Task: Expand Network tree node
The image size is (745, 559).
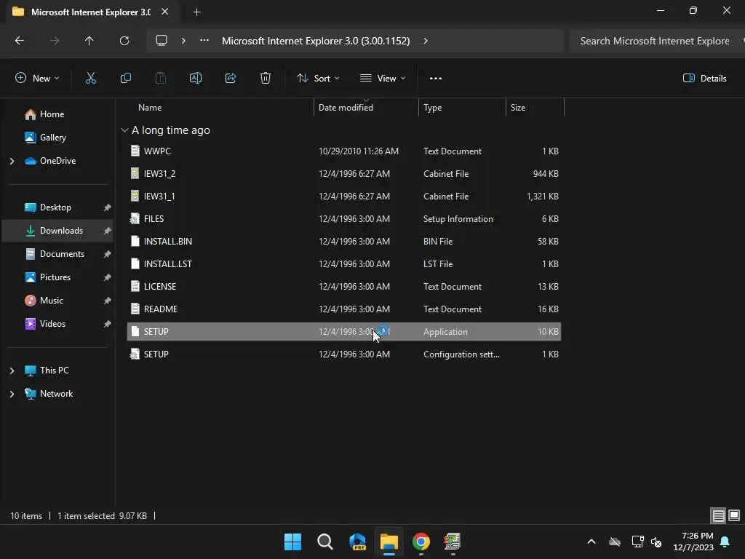Action: point(12,394)
